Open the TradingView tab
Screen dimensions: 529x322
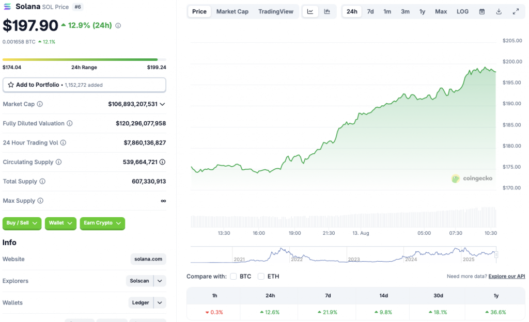276,11
